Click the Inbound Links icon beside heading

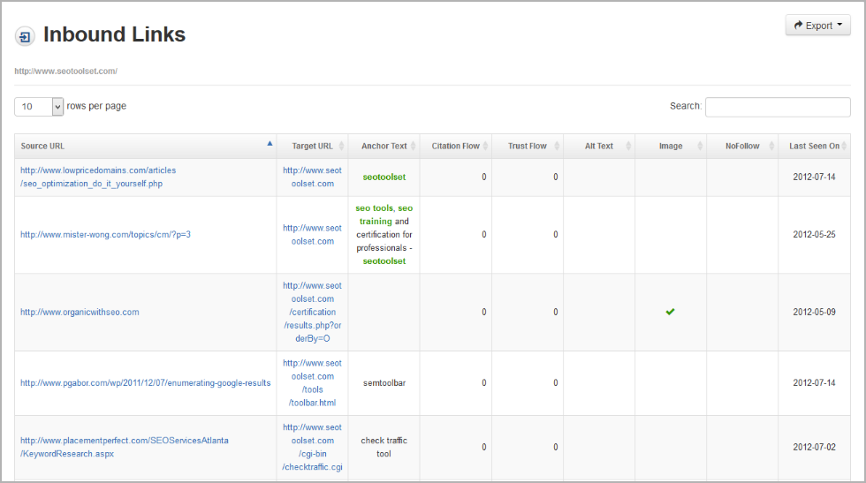[x=25, y=36]
